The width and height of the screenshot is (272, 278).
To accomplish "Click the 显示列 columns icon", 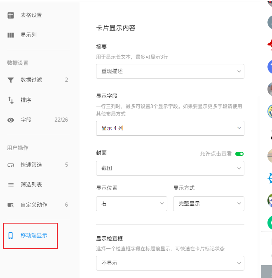I will [x=11, y=35].
